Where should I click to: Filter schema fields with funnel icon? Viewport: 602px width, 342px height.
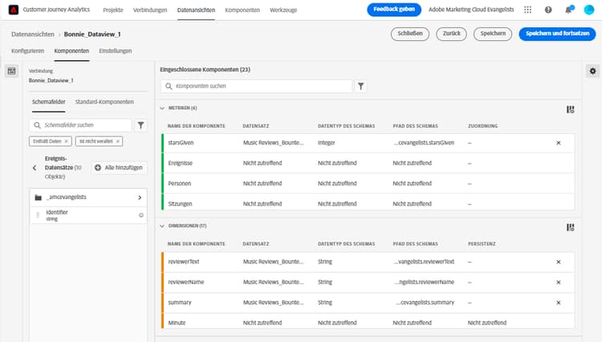click(141, 125)
